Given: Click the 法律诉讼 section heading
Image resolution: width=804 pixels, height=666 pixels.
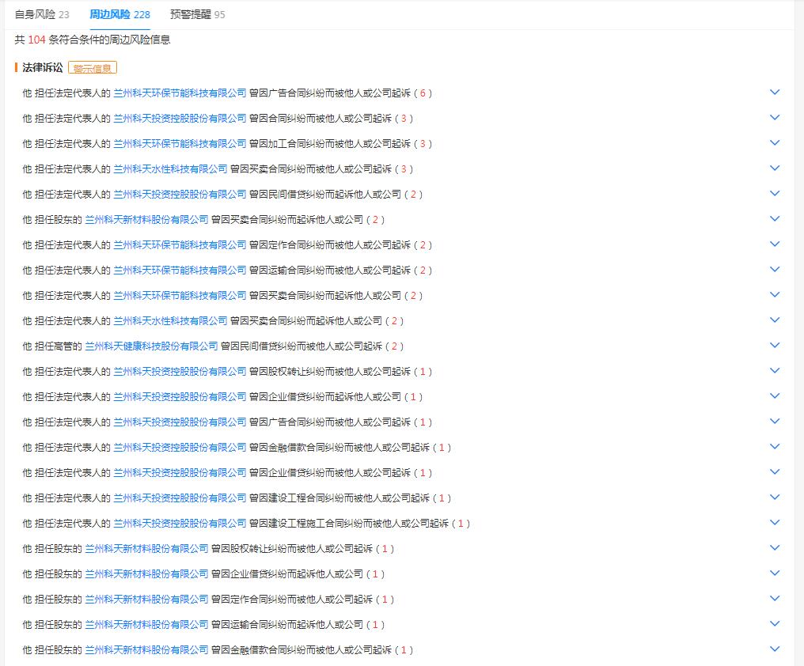Looking at the screenshot, I should point(43,67).
